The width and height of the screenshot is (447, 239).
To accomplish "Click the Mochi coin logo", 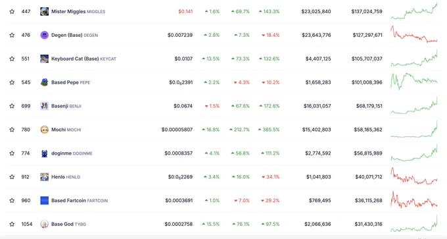I will pyautogui.click(x=44, y=130).
